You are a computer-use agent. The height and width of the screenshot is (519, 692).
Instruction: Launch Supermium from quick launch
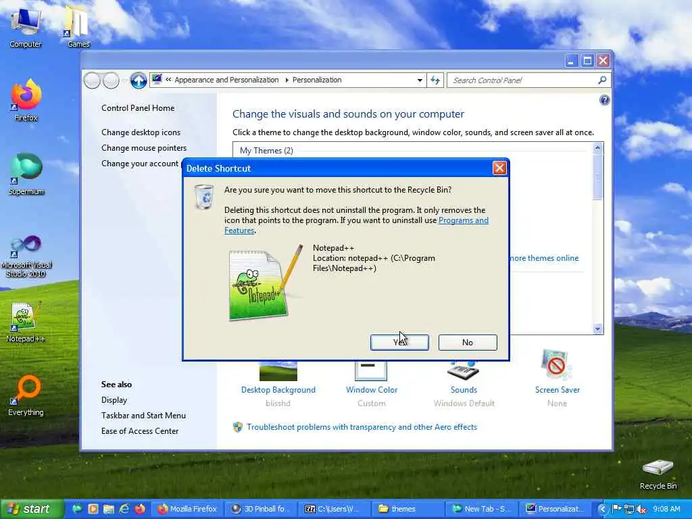point(76,509)
